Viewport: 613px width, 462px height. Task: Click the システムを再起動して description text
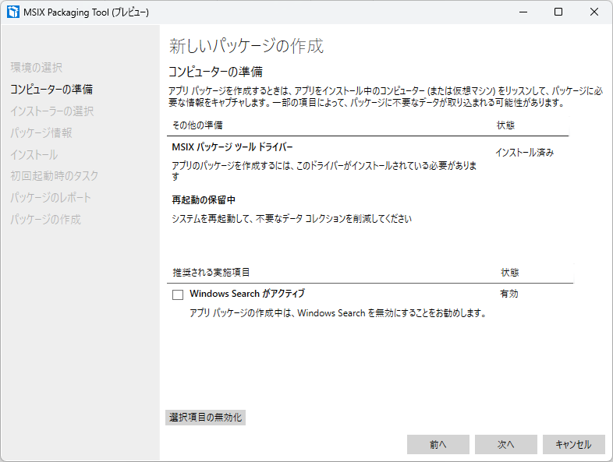pyautogui.click(x=292, y=219)
